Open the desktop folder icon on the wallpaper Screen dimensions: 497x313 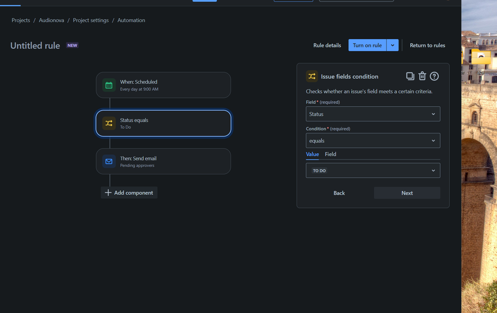(481, 58)
